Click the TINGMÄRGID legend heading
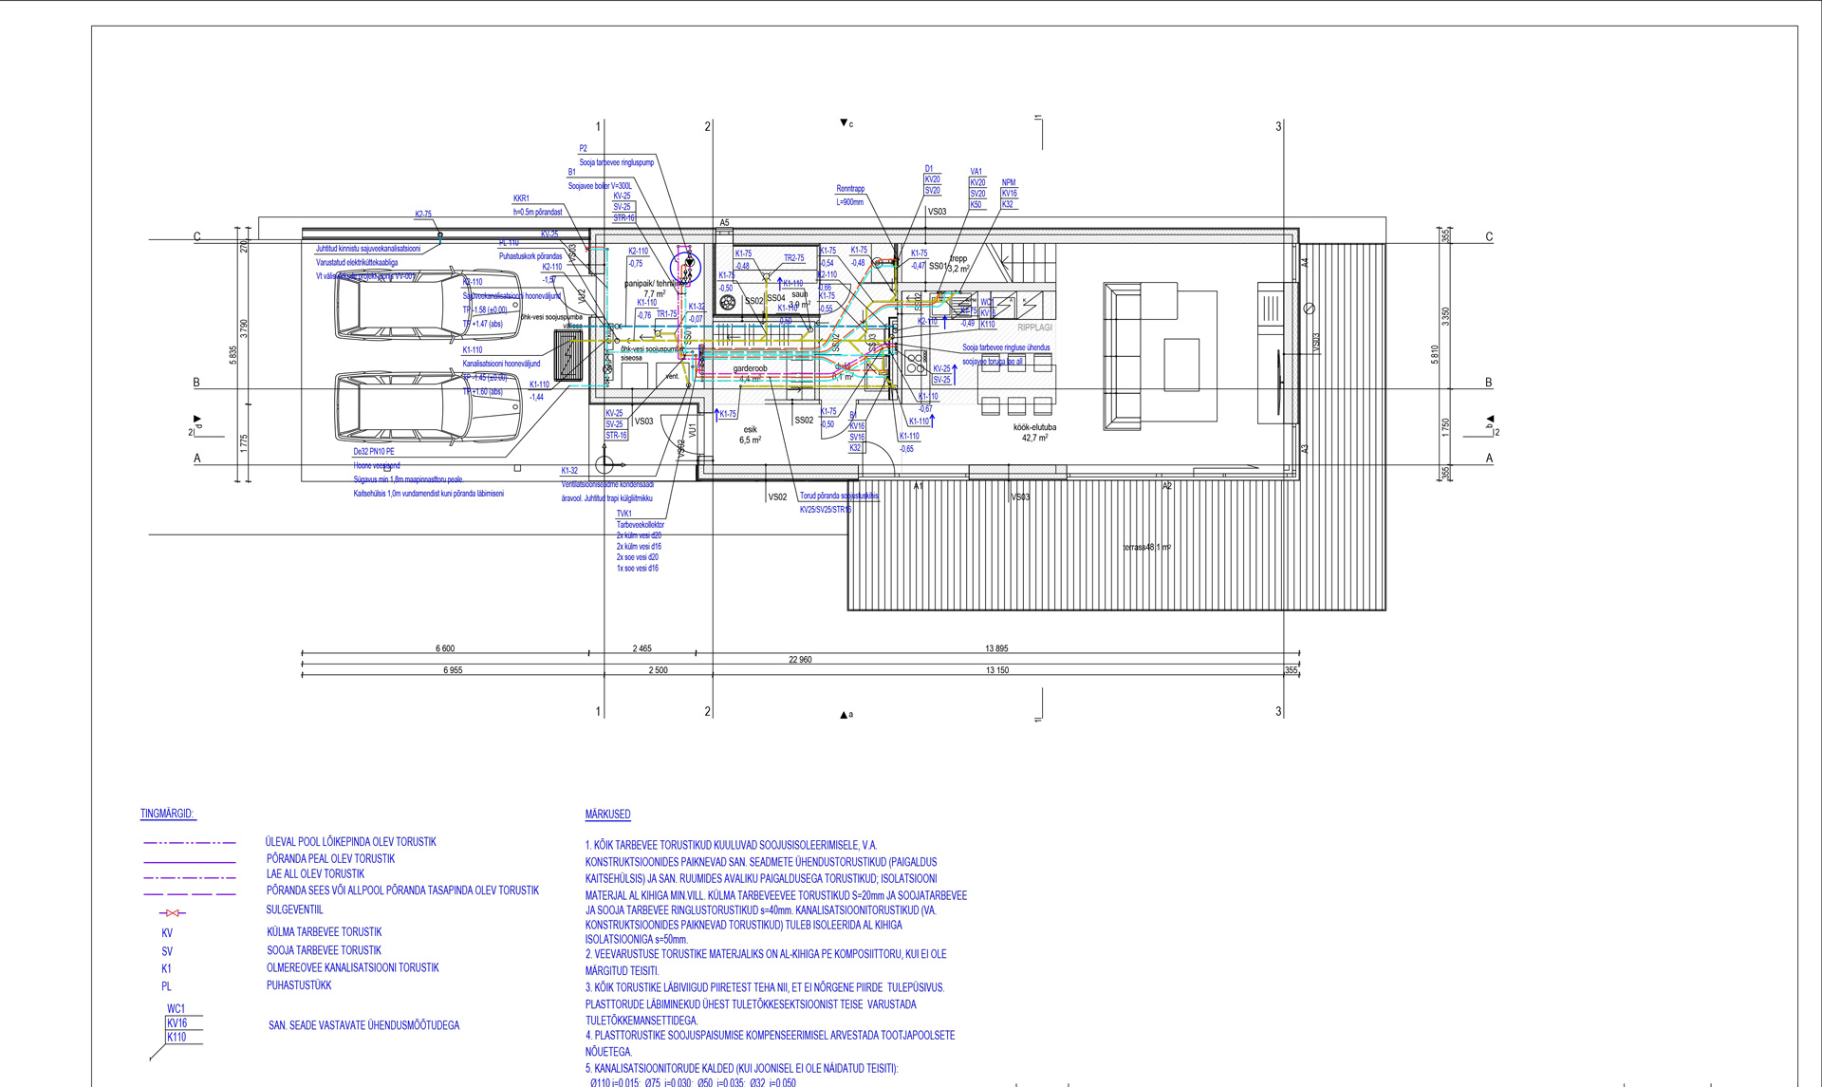Image resolution: width=1822 pixels, height=1087 pixels. (x=167, y=814)
